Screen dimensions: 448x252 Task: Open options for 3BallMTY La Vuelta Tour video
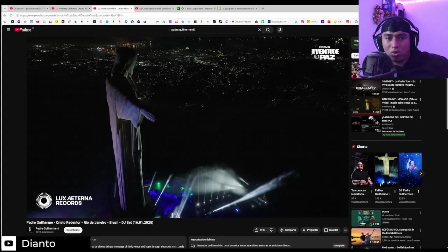(x=420, y=82)
